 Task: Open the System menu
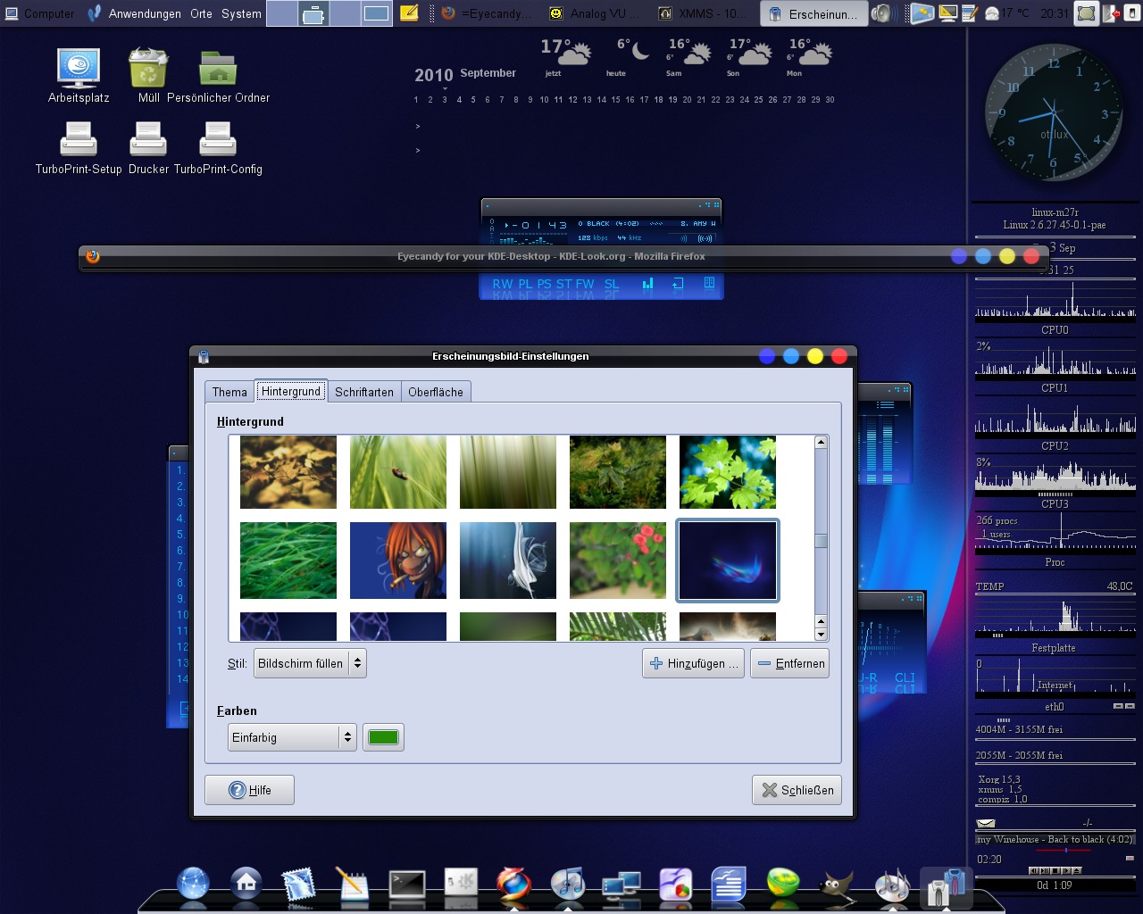(x=241, y=13)
